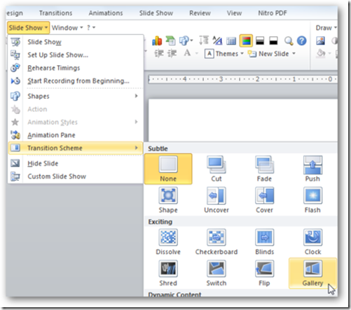The width and height of the screenshot is (351, 310).
Task: Toggle the color view mode button
Action: tap(246, 41)
